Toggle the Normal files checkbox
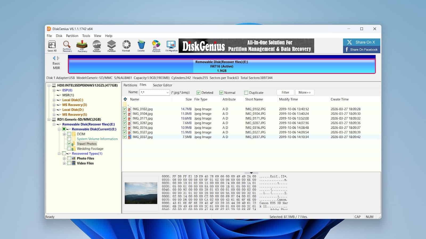426x239 pixels. 221,93
